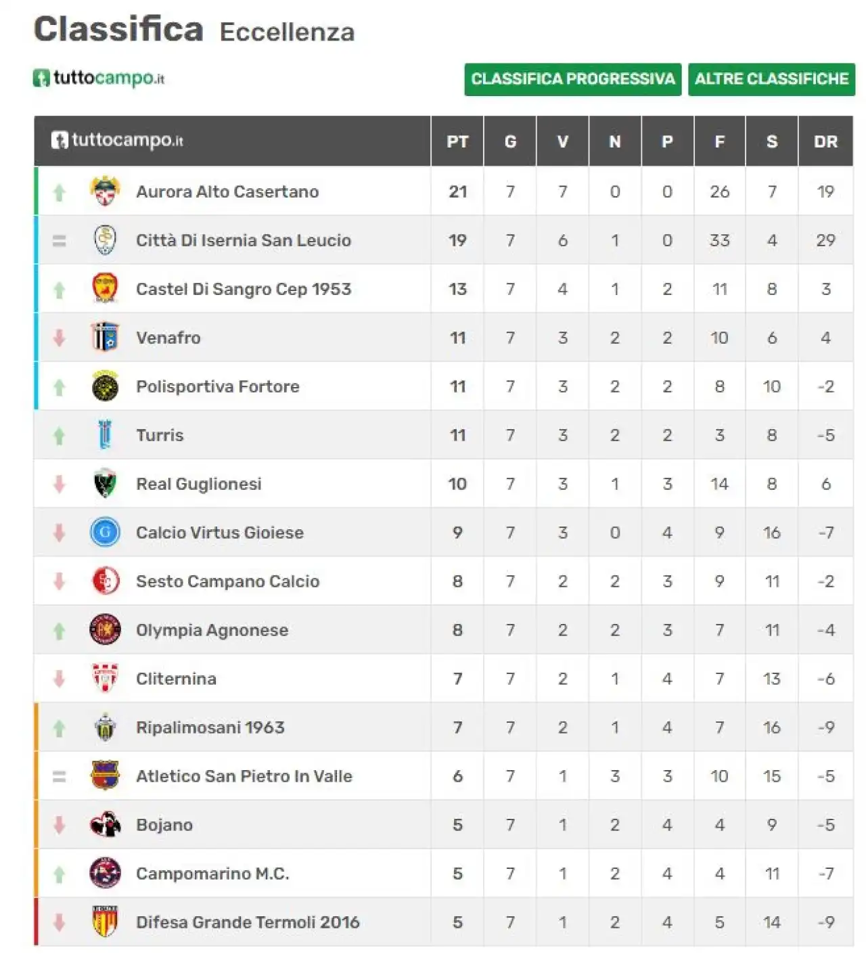Image resolution: width=866 pixels, height=965 pixels.
Task: Open the Castel Di Sangro Cep 1953 team link
Action: (244, 289)
